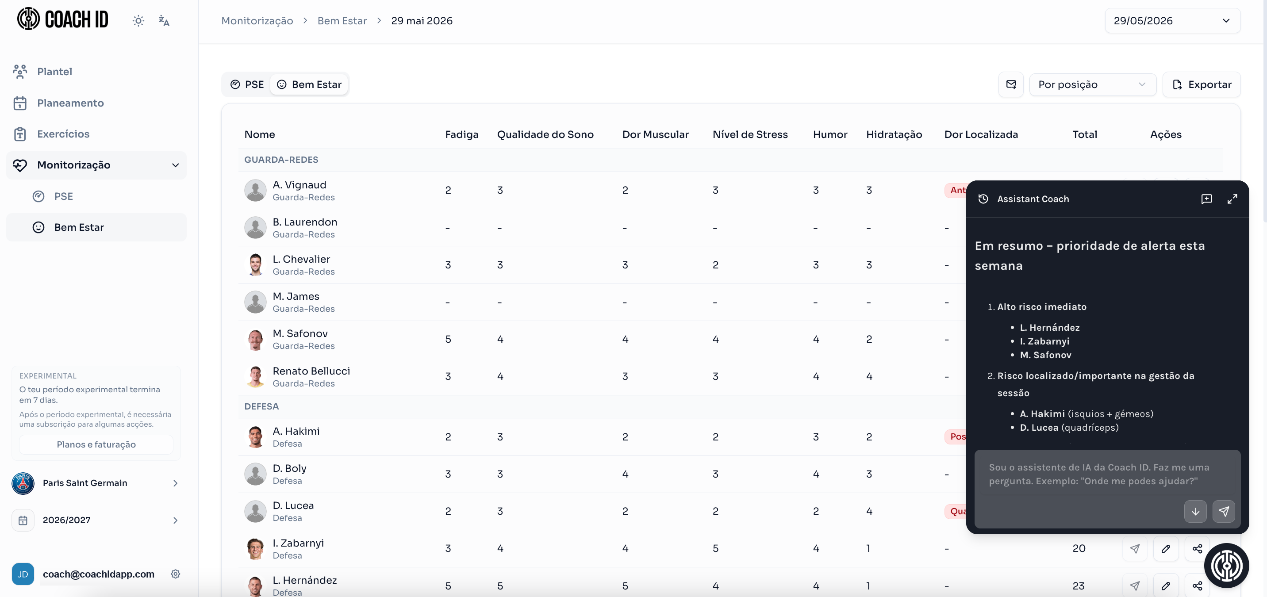Switch to the PSE tab
This screenshot has height=597, width=1267.
pos(247,84)
